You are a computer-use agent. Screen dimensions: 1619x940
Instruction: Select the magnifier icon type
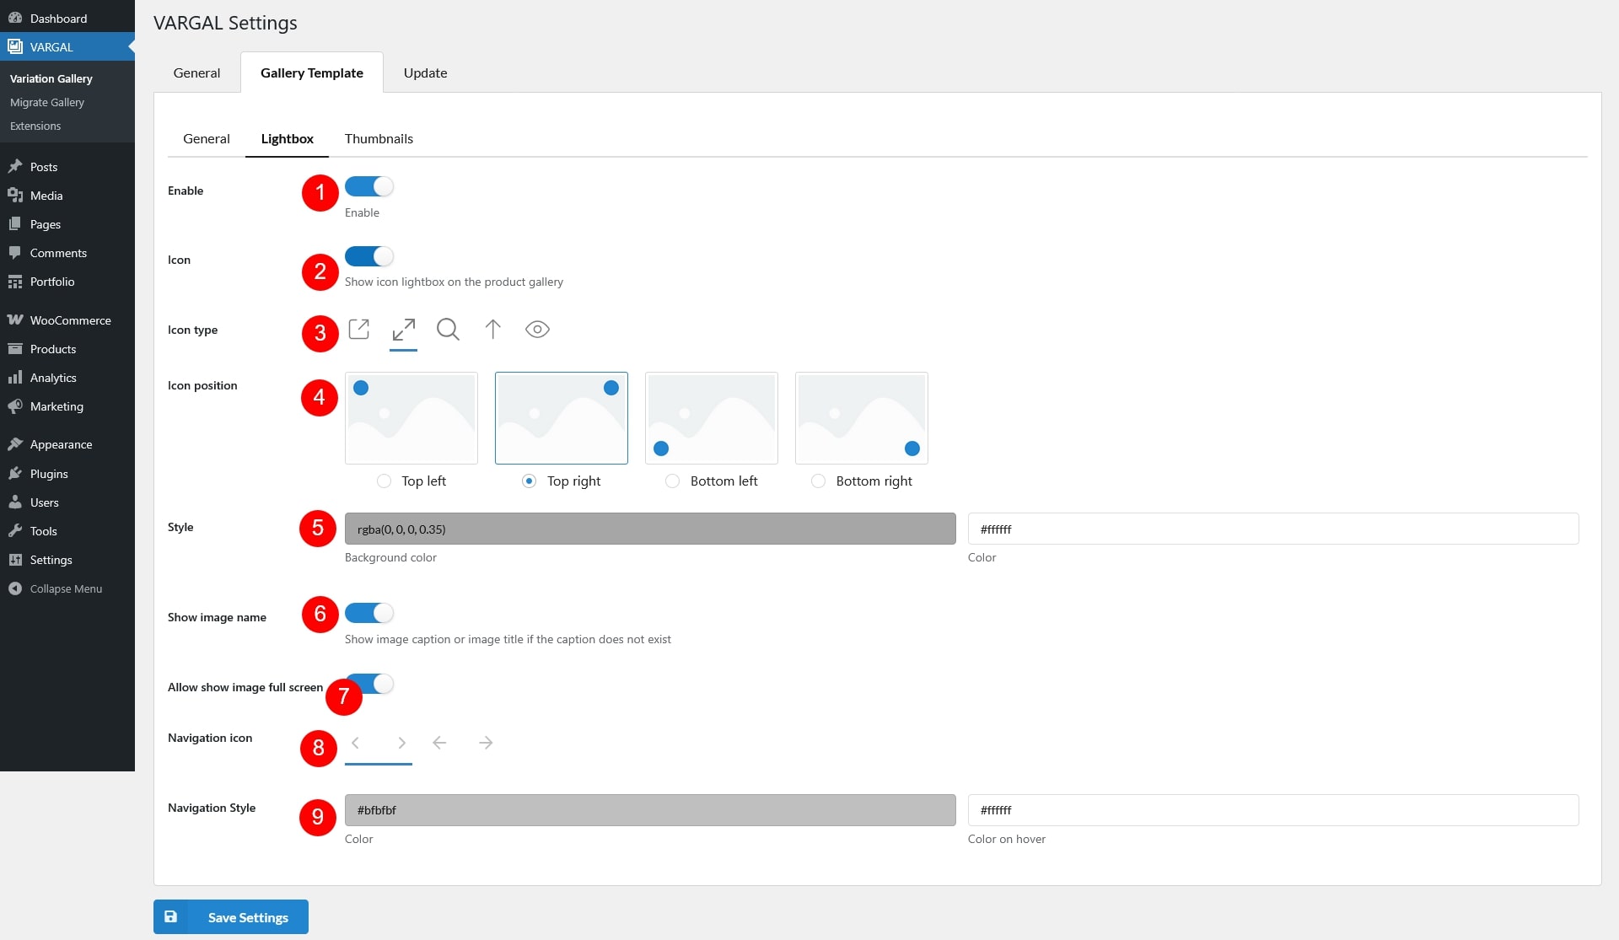(x=449, y=329)
